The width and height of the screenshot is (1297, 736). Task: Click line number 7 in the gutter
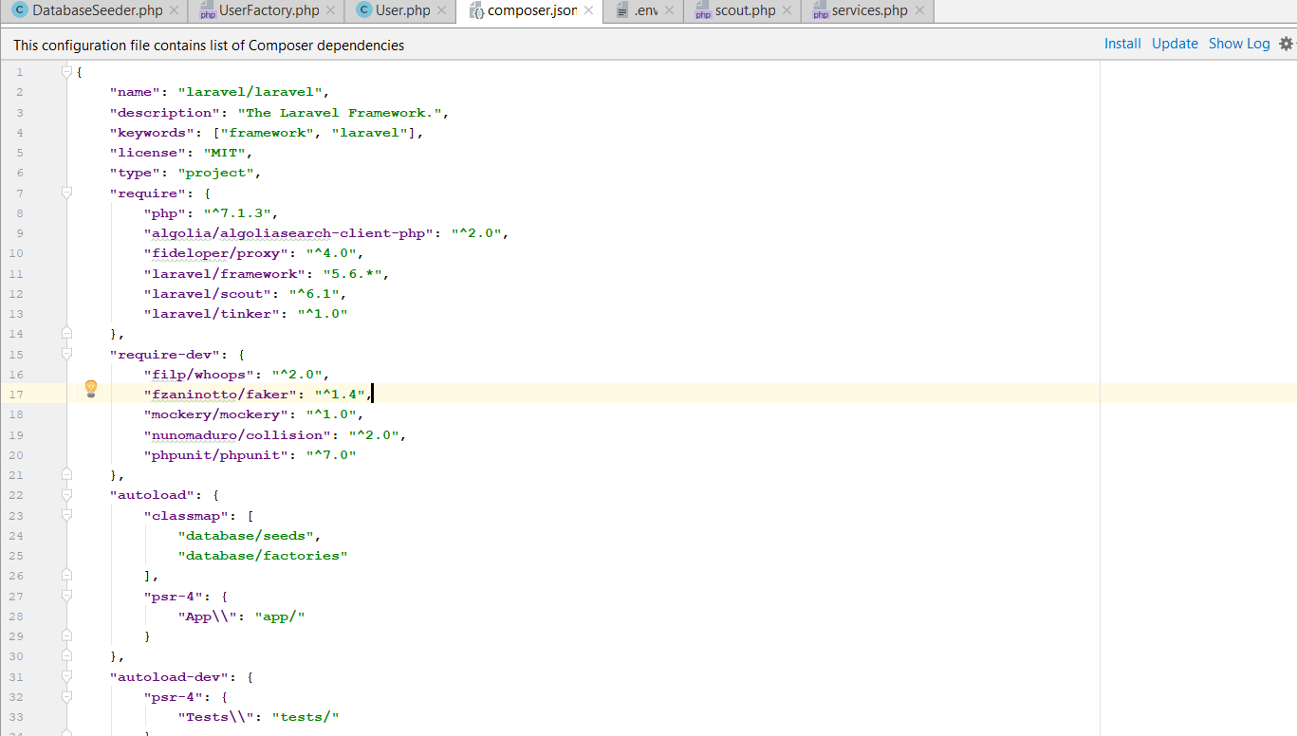(20, 193)
